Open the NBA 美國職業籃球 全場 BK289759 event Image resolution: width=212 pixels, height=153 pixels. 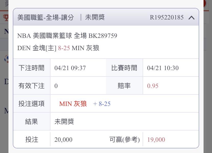[x=67, y=36]
